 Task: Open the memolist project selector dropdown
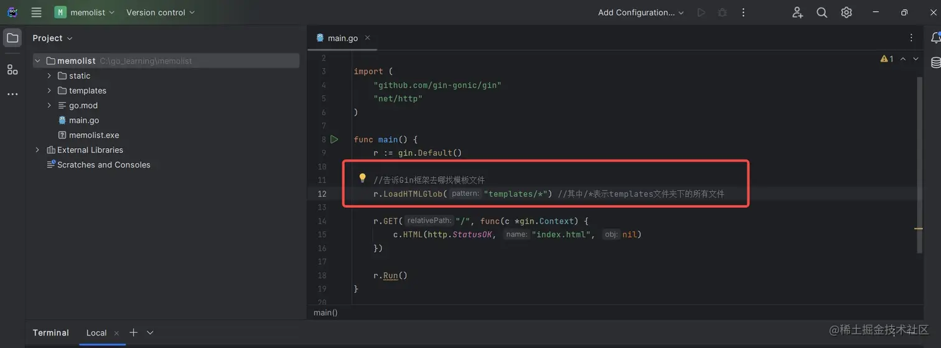pos(85,12)
